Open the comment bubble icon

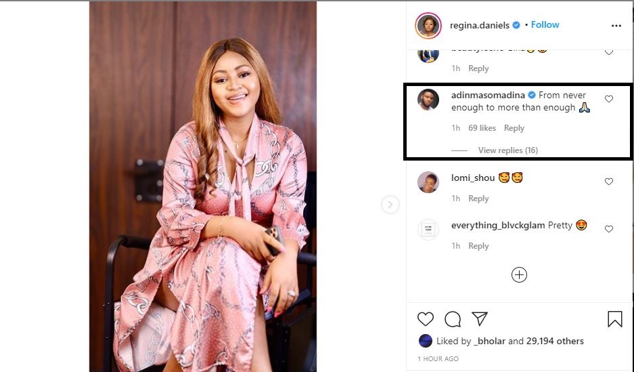point(453,318)
